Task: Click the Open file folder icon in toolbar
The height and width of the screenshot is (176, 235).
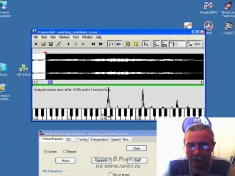Action: tap(44, 44)
